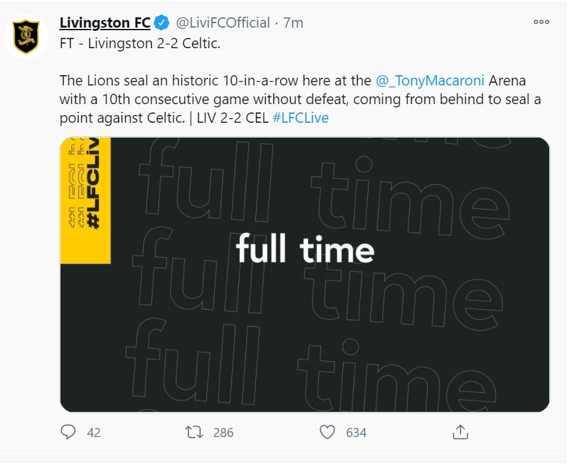Screen dimensions: 584x464
Task: Click the 286 retweets count
Action: (x=223, y=433)
